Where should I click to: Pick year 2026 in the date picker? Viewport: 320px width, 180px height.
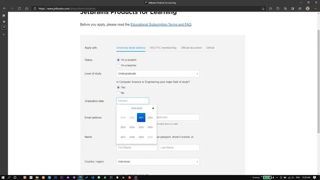coord(150,127)
